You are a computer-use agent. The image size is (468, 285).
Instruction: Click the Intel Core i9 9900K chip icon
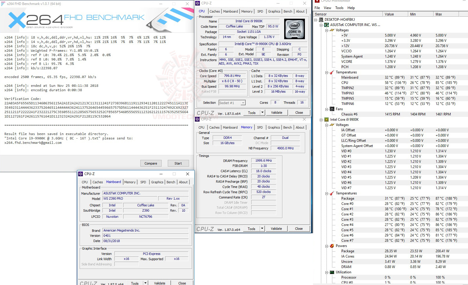[x=326, y=120]
